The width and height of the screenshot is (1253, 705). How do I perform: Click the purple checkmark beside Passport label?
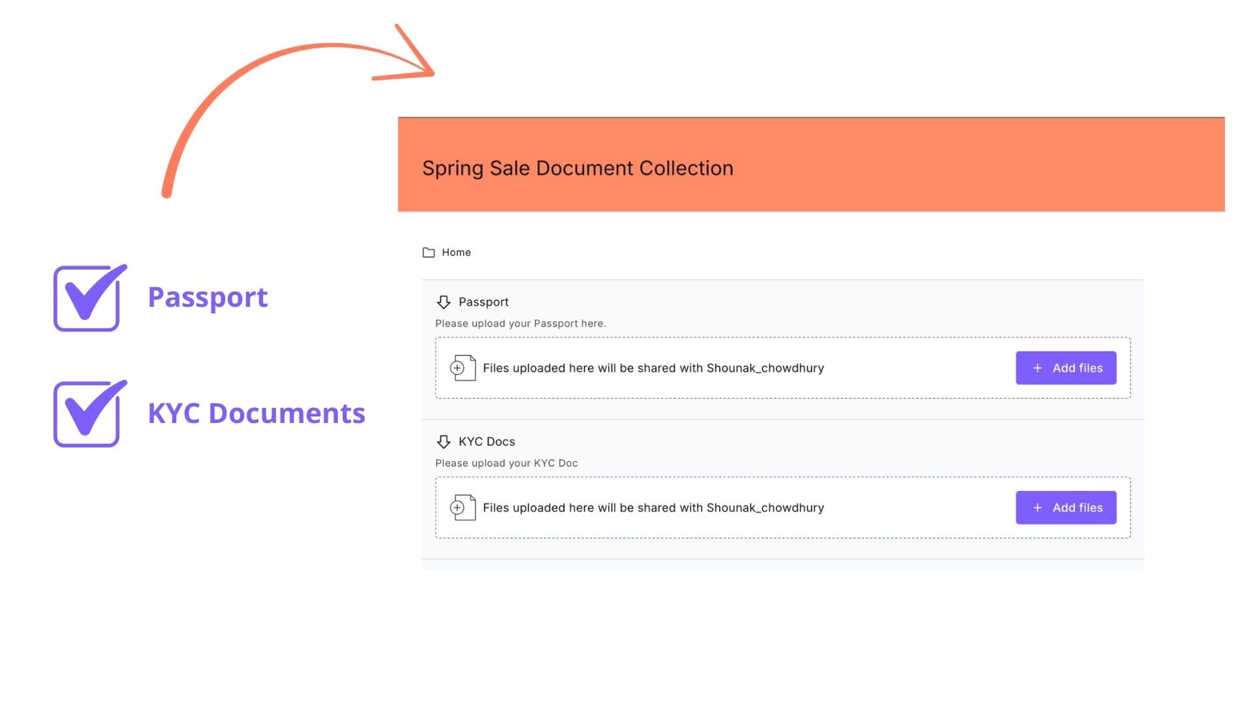[88, 297]
